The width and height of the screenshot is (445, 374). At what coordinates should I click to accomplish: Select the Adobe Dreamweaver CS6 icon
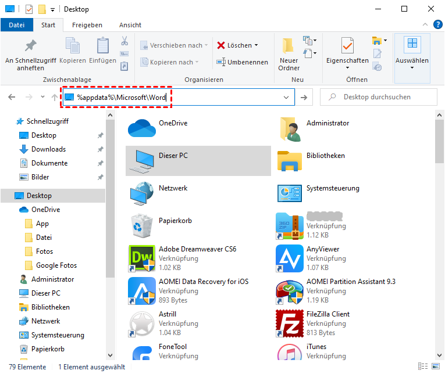[141, 258]
